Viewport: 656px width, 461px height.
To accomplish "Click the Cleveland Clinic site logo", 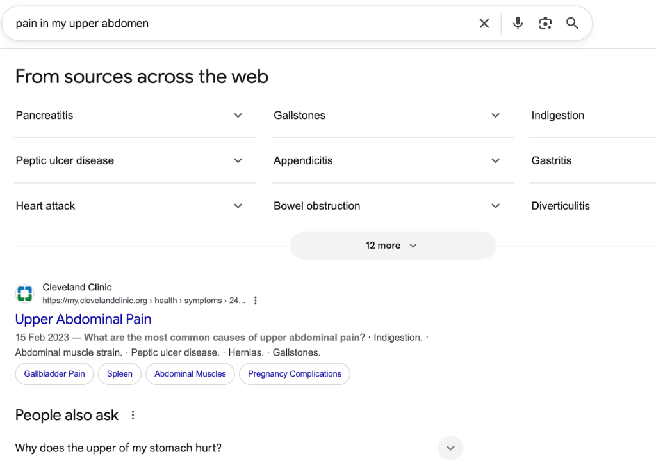I will pyautogui.click(x=24, y=294).
